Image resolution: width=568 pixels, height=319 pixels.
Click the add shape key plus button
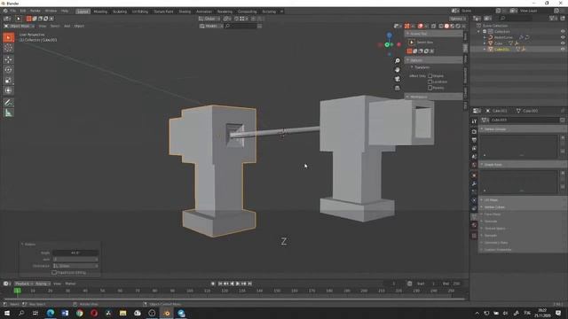tap(563, 174)
